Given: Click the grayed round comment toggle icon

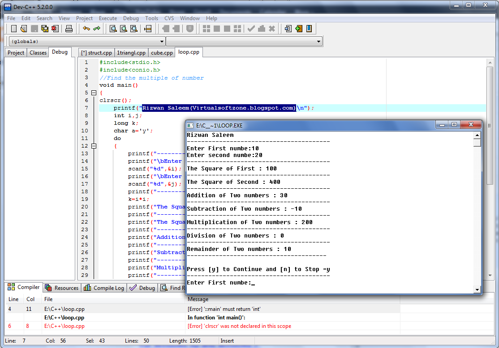Looking at the screenshot, I should [189, 29].
